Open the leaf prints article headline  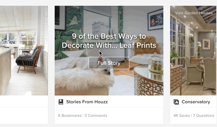click(109, 41)
